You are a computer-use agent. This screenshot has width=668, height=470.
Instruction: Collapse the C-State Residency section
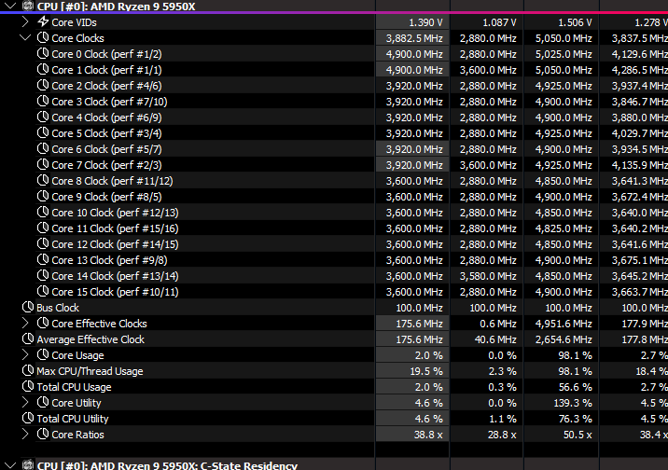coord(10,465)
